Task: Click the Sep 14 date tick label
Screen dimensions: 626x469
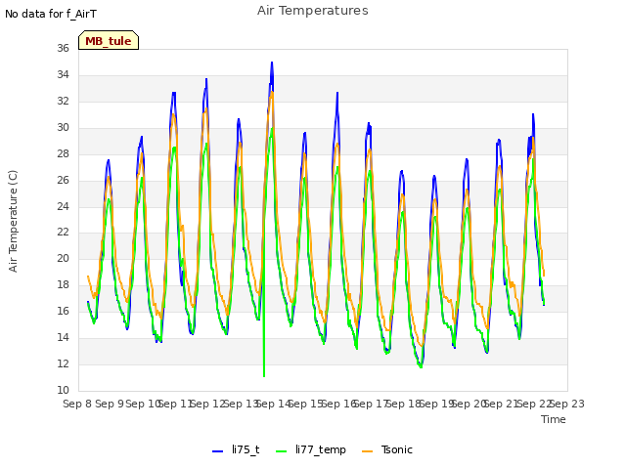Action: tap(273, 404)
